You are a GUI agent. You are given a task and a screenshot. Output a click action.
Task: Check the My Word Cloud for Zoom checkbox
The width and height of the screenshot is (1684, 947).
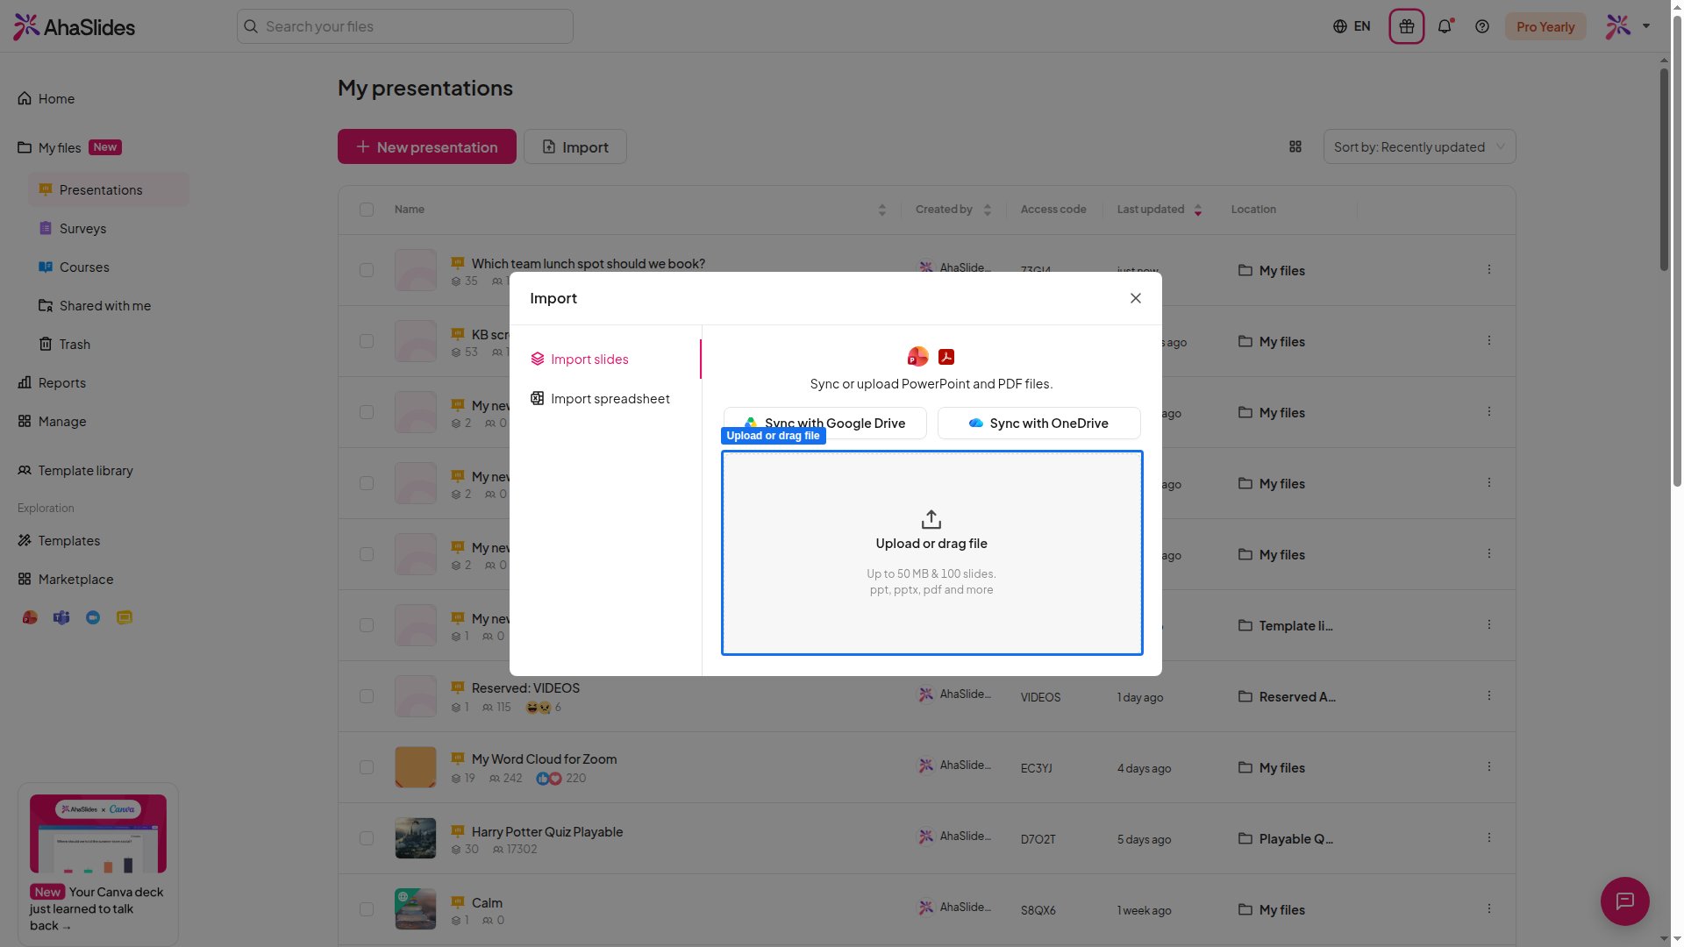(x=367, y=767)
